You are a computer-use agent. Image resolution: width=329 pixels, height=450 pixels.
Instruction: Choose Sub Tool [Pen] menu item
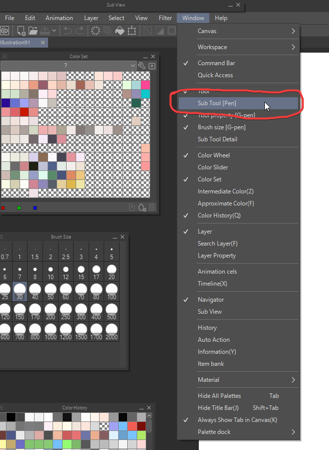coord(238,103)
